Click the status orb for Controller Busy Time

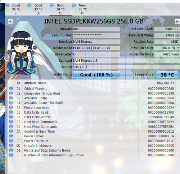click(x=11, y=131)
